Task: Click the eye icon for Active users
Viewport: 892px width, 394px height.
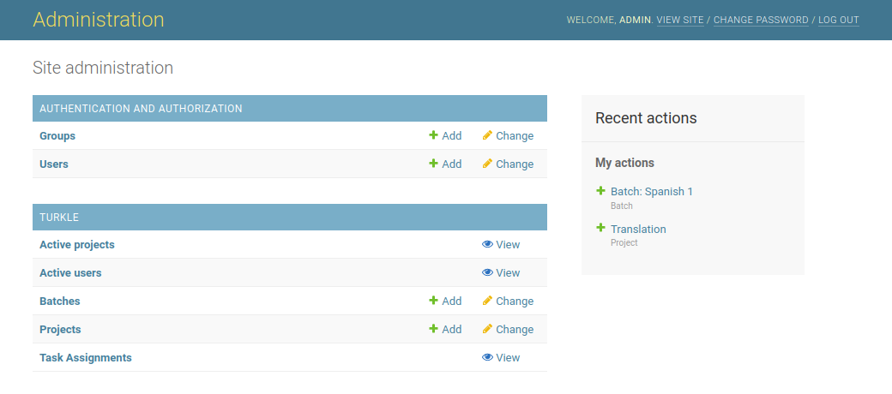Action: point(487,272)
